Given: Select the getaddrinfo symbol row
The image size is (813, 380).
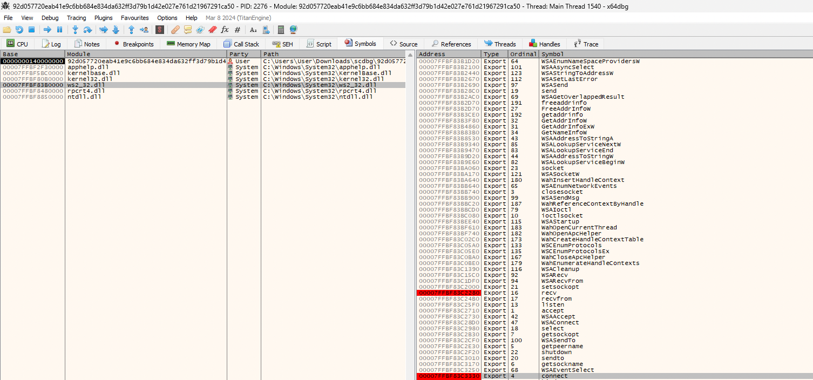Looking at the screenshot, I should [x=614, y=115].
